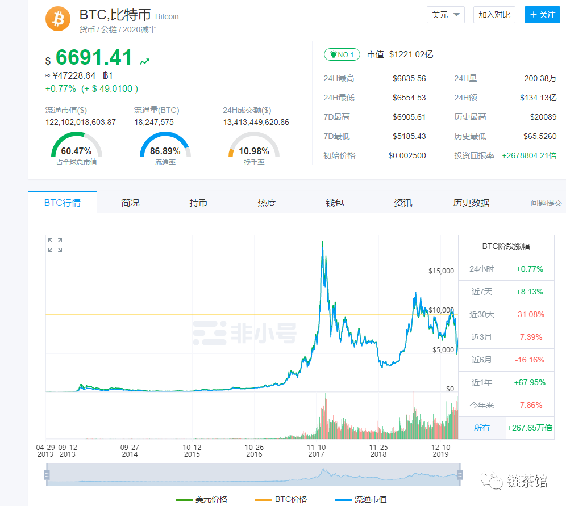Screen dimensions: 566x506
Task: Click the chart fullscreen expand icon
Action: tap(55, 245)
